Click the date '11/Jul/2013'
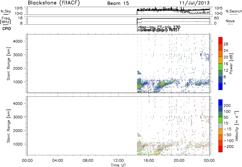 coord(194,3)
